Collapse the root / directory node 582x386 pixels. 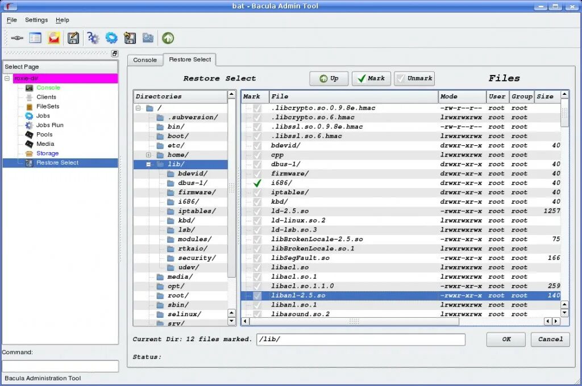(x=138, y=108)
